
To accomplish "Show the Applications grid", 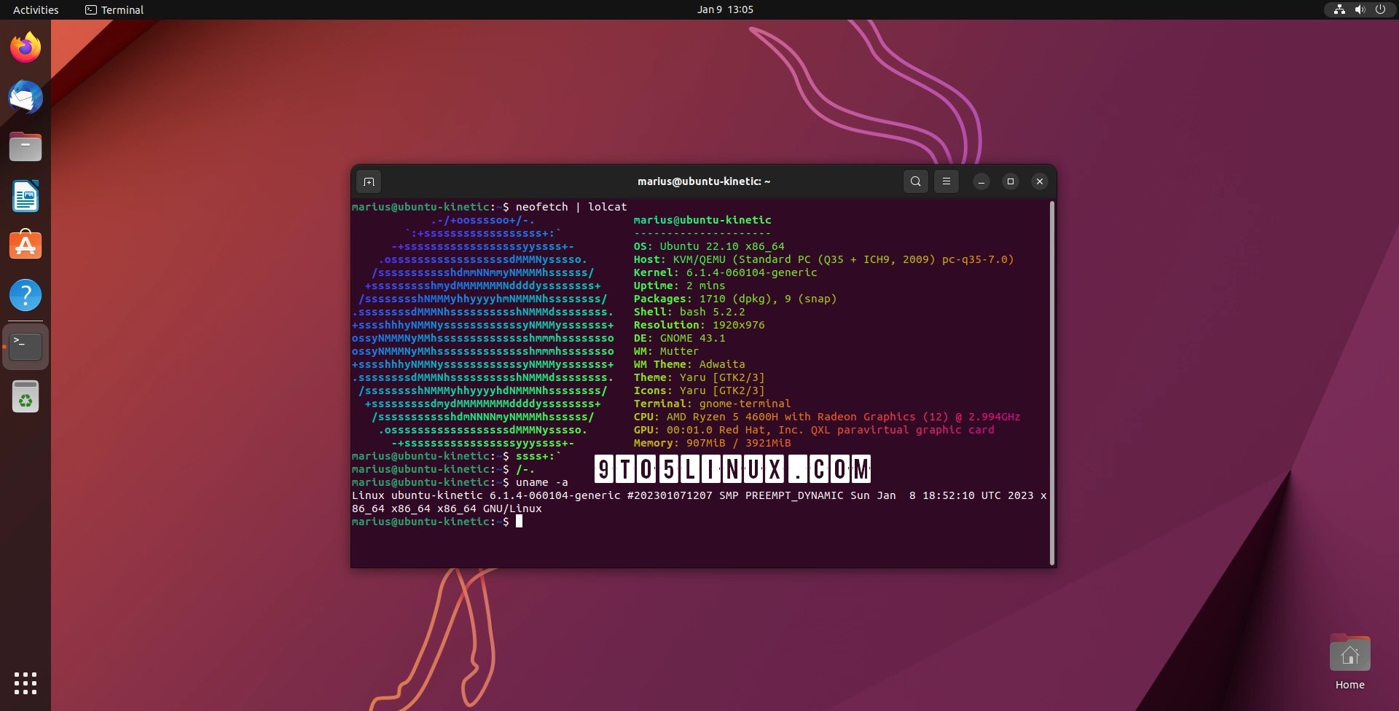I will (x=26, y=683).
